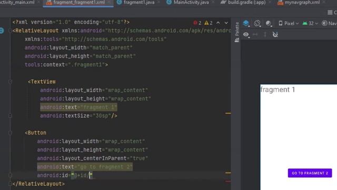The width and height of the screenshot is (337, 190).
Task: Click the blue gutter icon beside RelativeLayout
Action: [2, 31]
